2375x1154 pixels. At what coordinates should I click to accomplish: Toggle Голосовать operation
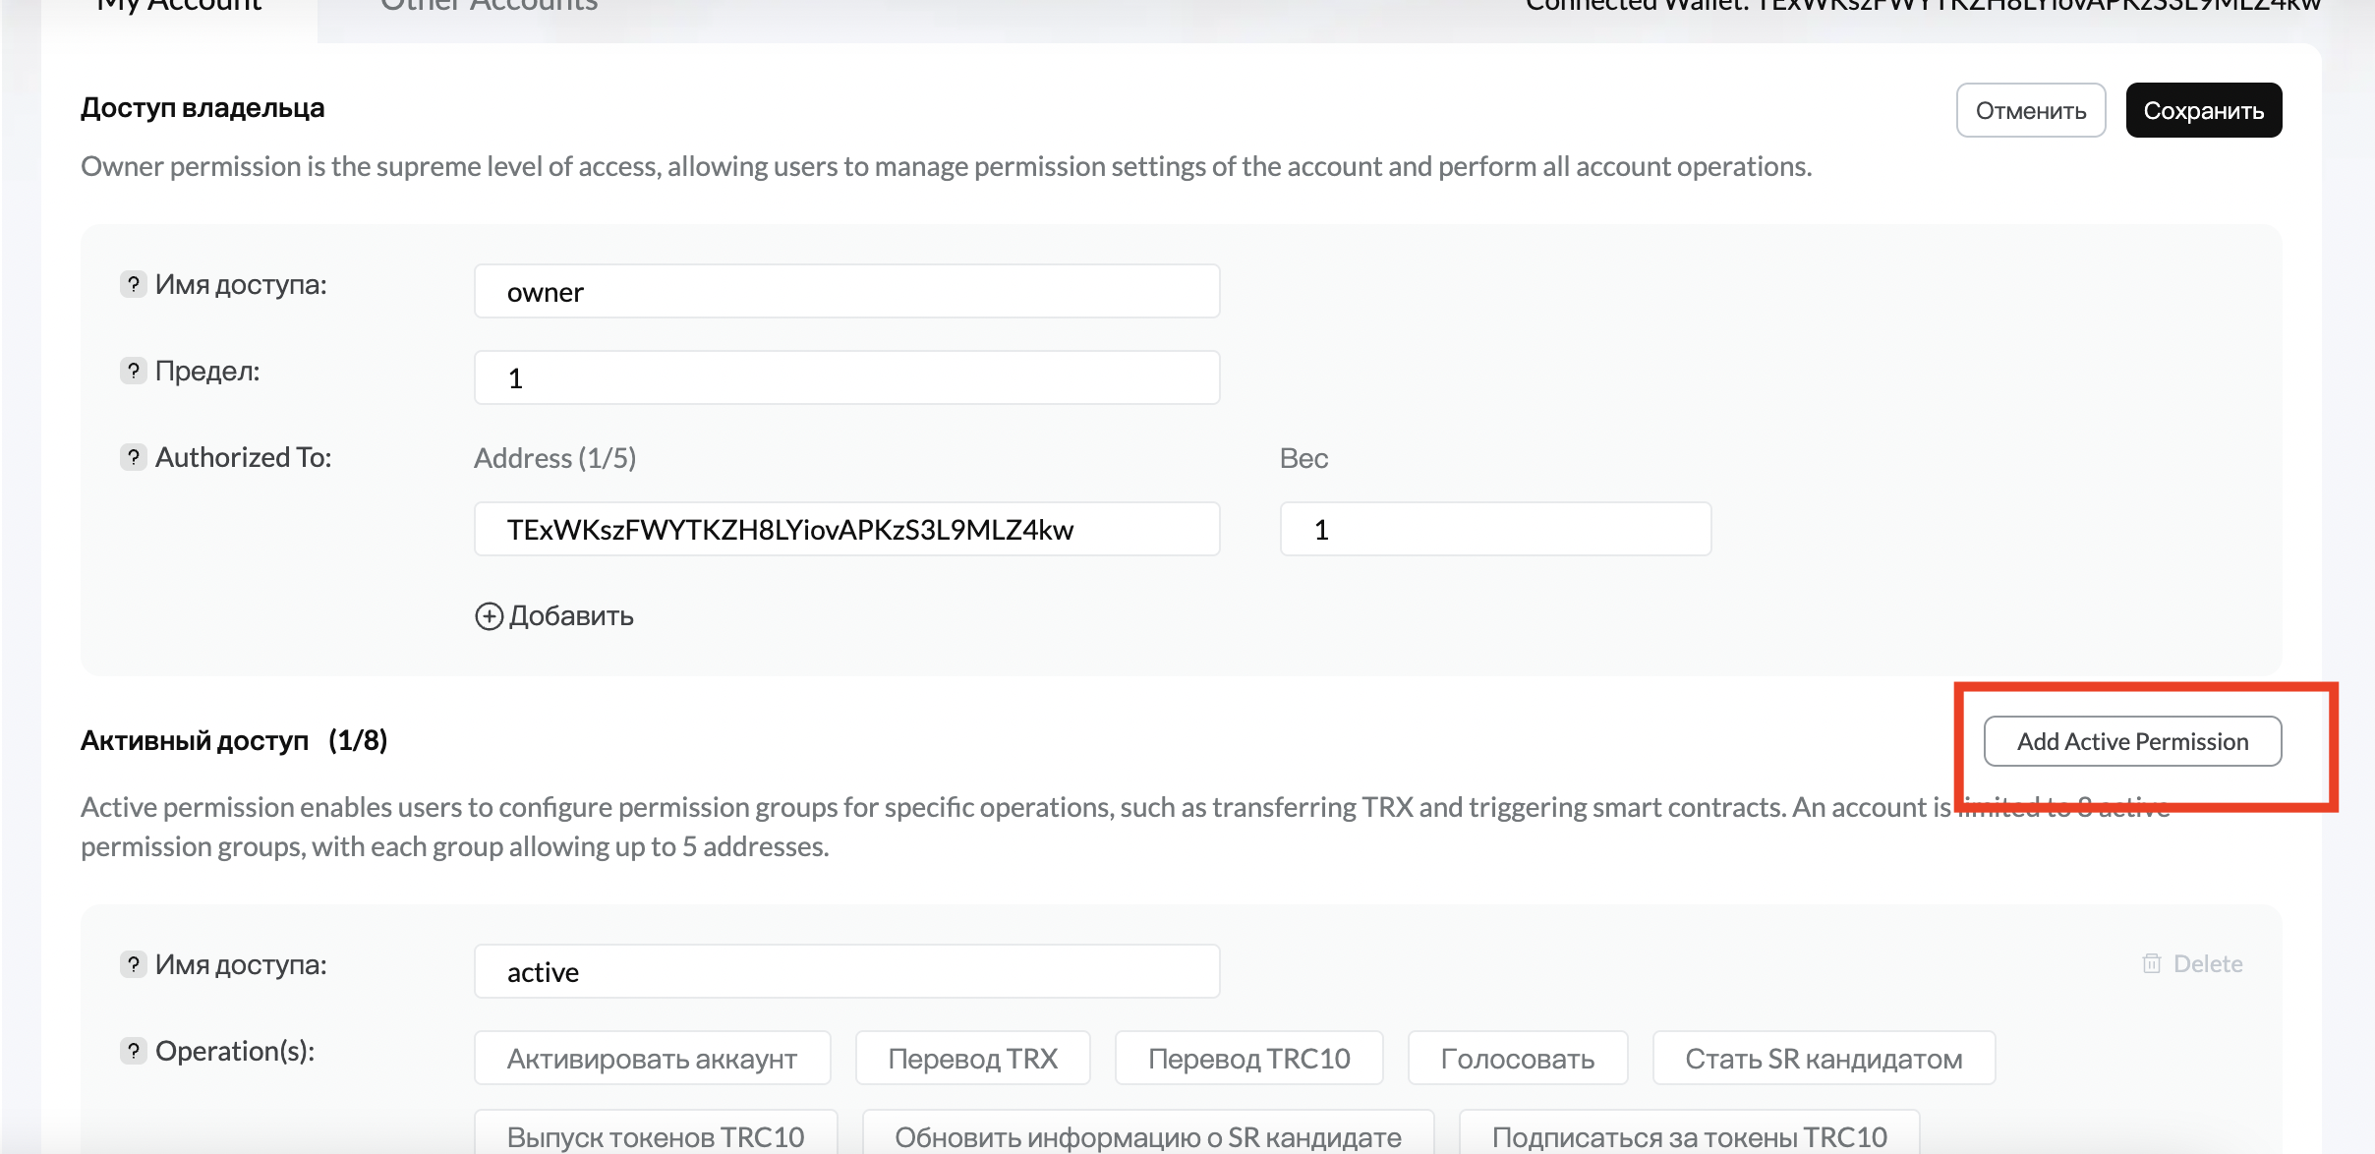pyautogui.click(x=1517, y=1059)
